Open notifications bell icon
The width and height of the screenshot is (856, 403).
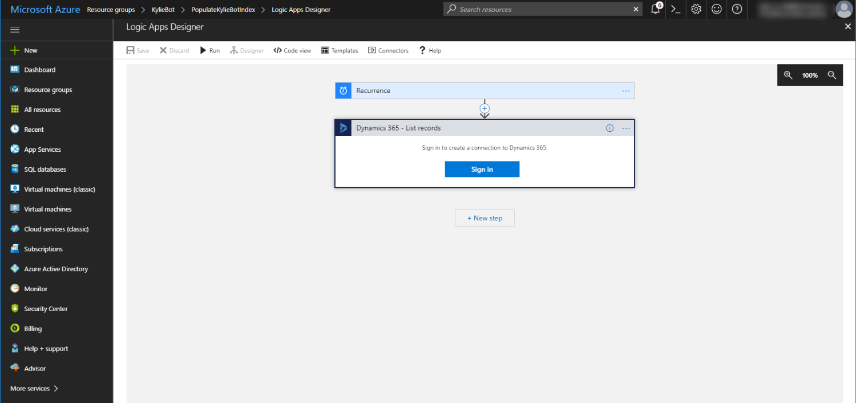[656, 9]
